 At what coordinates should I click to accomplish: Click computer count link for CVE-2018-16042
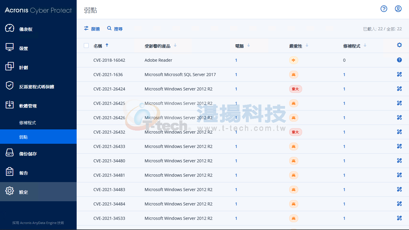click(x=236, y=60)
